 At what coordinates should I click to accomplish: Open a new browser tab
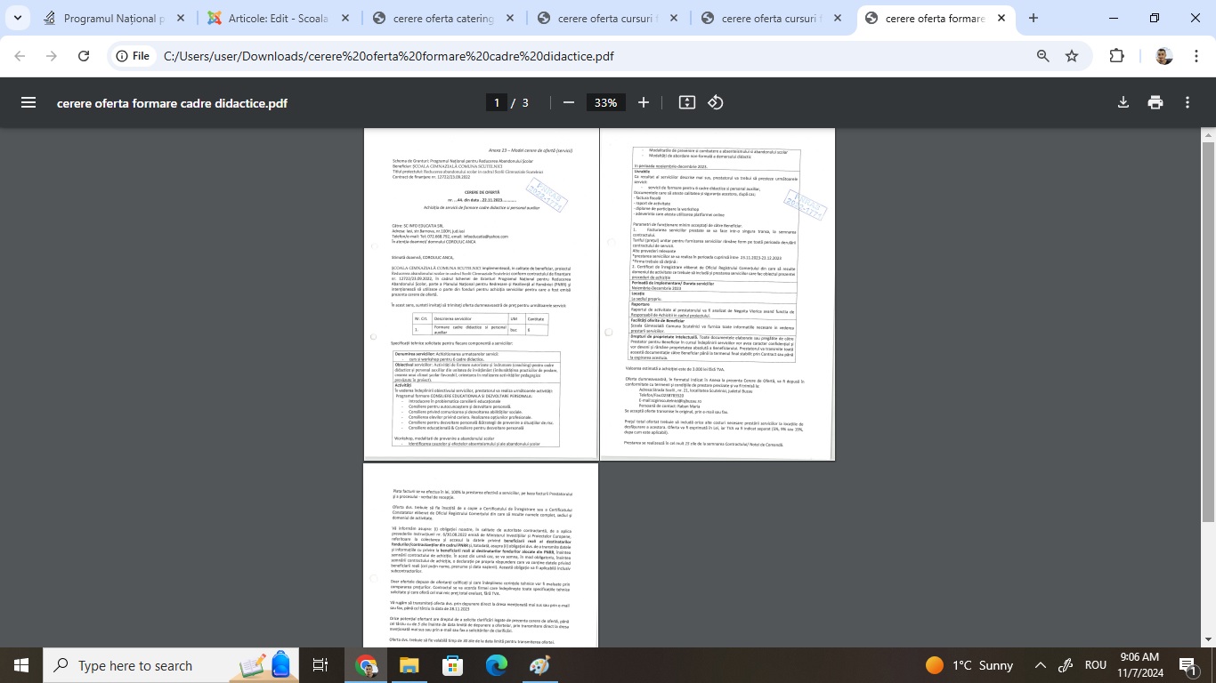pyautogui.click(x=1034, y=18)
